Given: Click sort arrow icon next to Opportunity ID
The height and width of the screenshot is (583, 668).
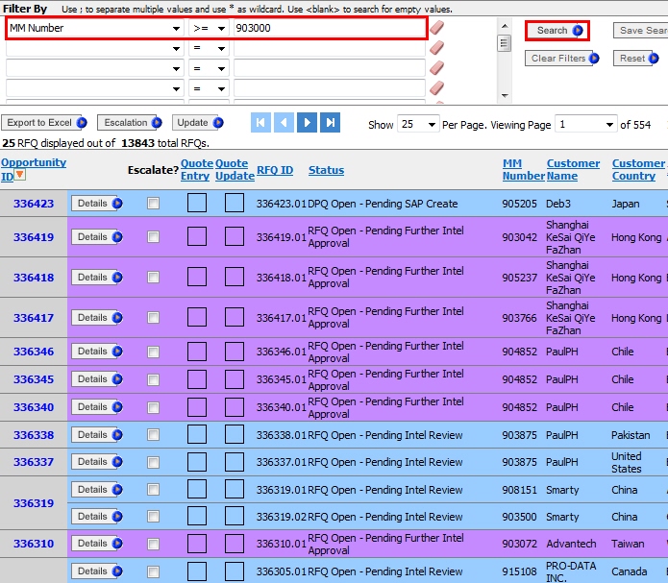Looking at the screenshot, I should [x=19, y=175].
